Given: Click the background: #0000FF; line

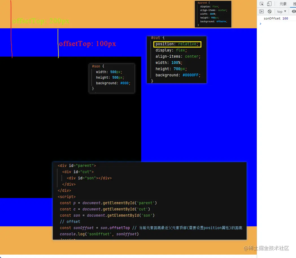Looking at the screenshot, I should coord(178,75).
